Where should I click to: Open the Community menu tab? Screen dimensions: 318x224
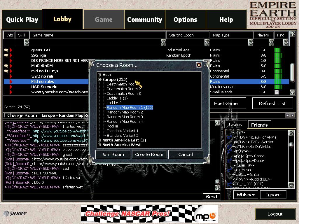coord(145,20)
